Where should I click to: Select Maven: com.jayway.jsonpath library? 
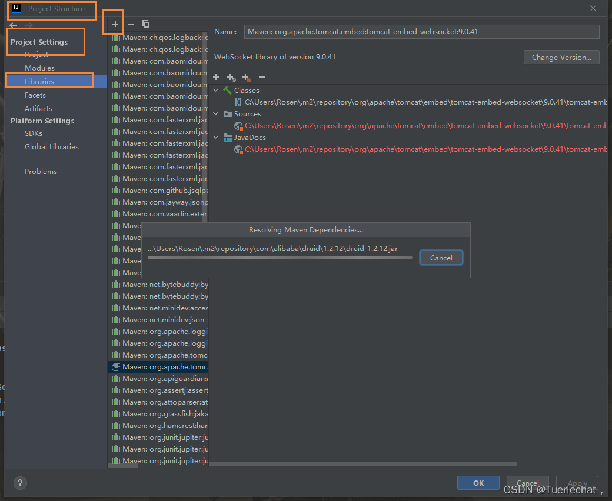coord(158,202)
